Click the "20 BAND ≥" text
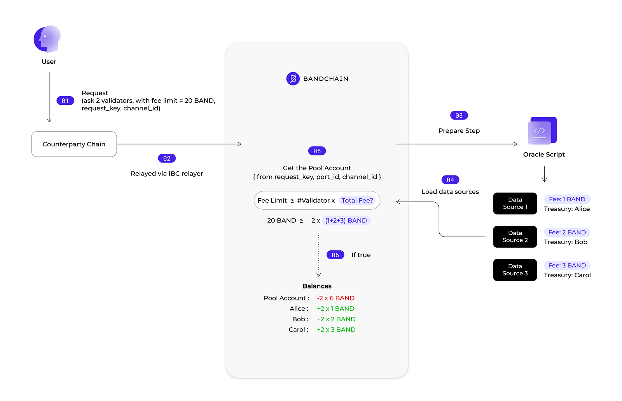622x401 pixels. pyautogui.click(x=285, y=220)
